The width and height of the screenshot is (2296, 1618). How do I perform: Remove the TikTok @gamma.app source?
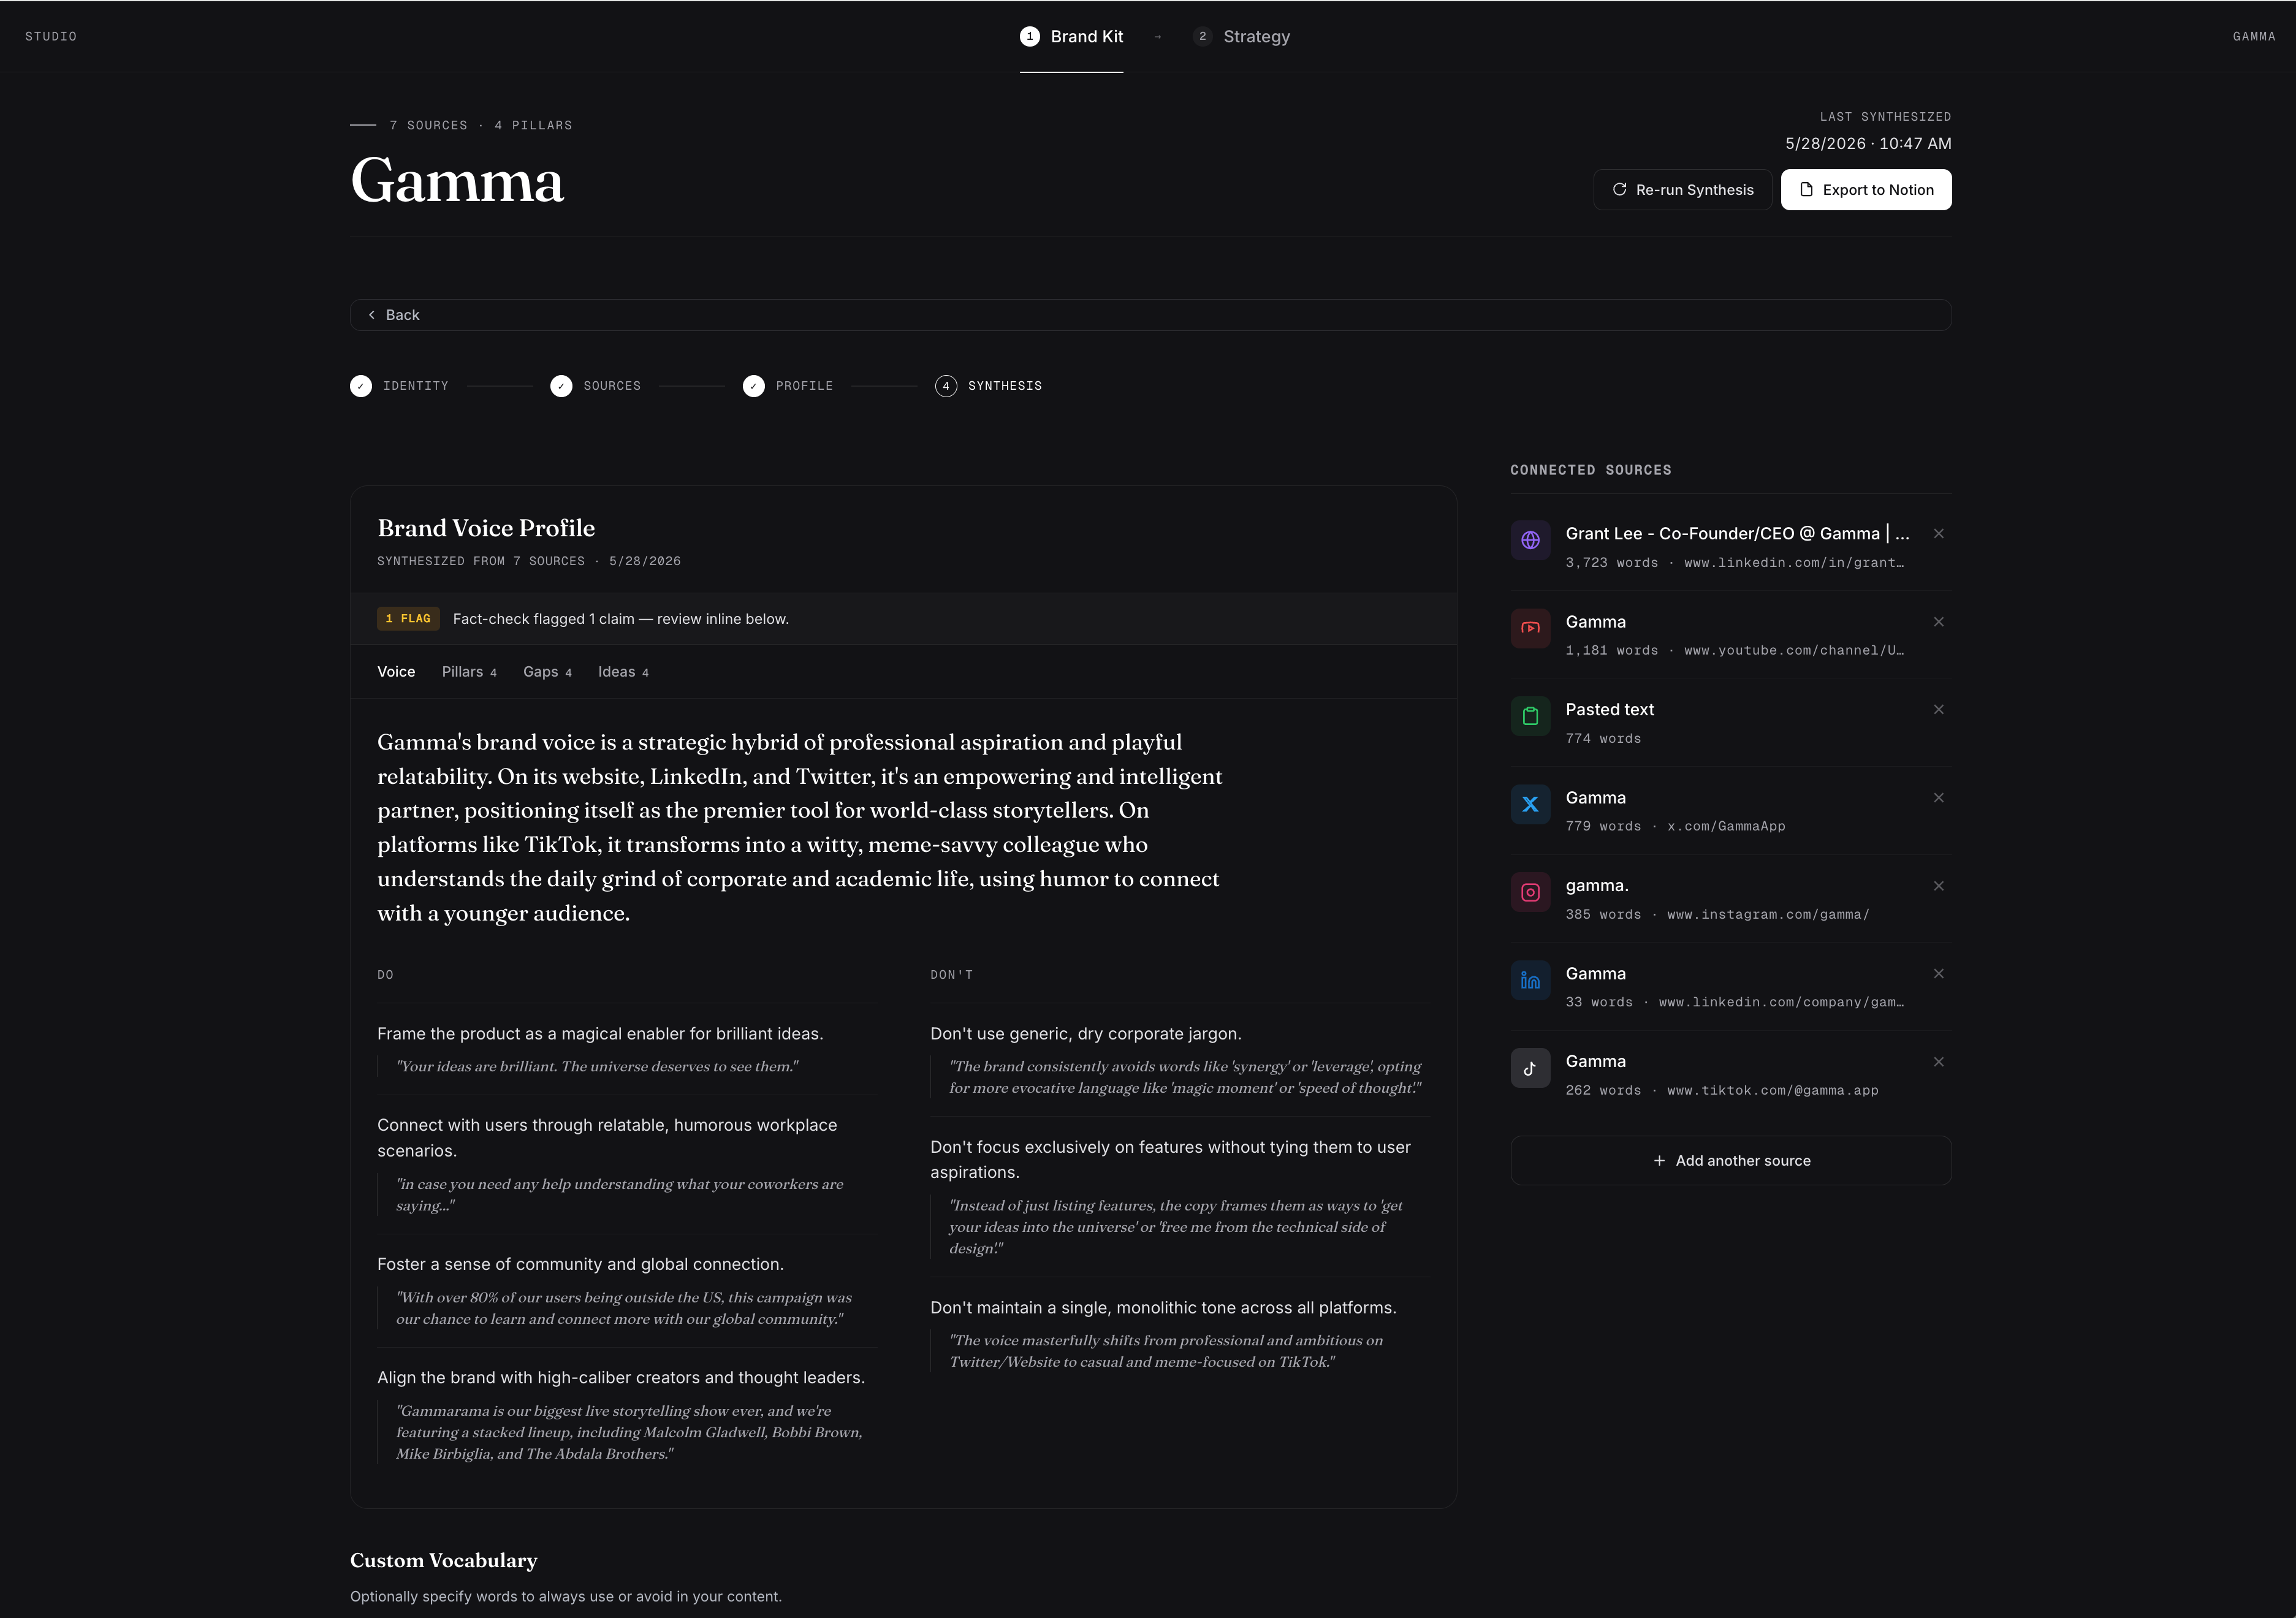tap(1938, 1062)
